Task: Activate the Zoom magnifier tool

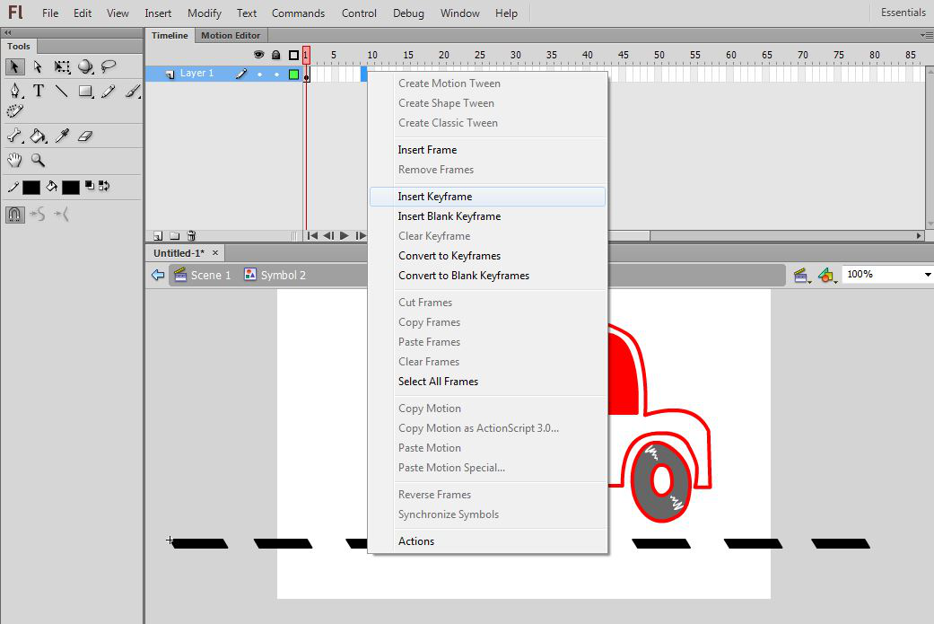Action: click(39, 160)
